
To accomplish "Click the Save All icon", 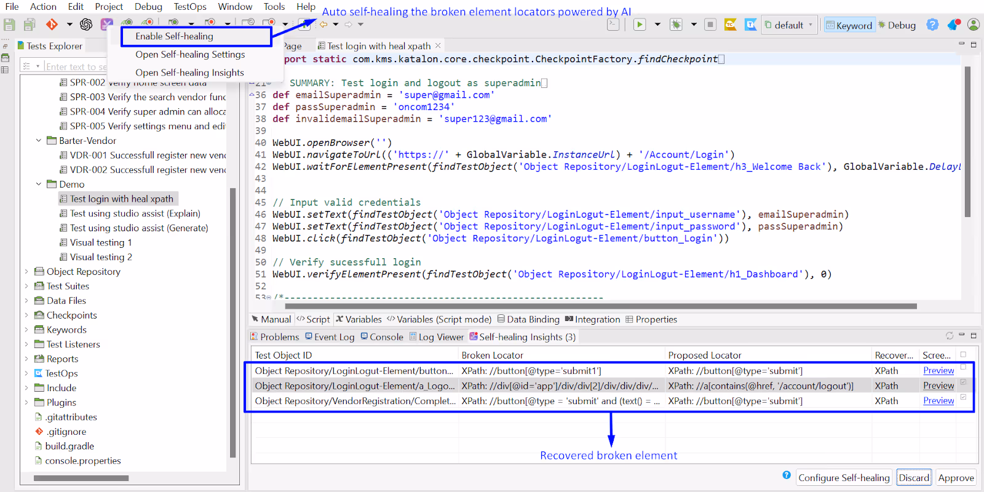I will [29, 25].
